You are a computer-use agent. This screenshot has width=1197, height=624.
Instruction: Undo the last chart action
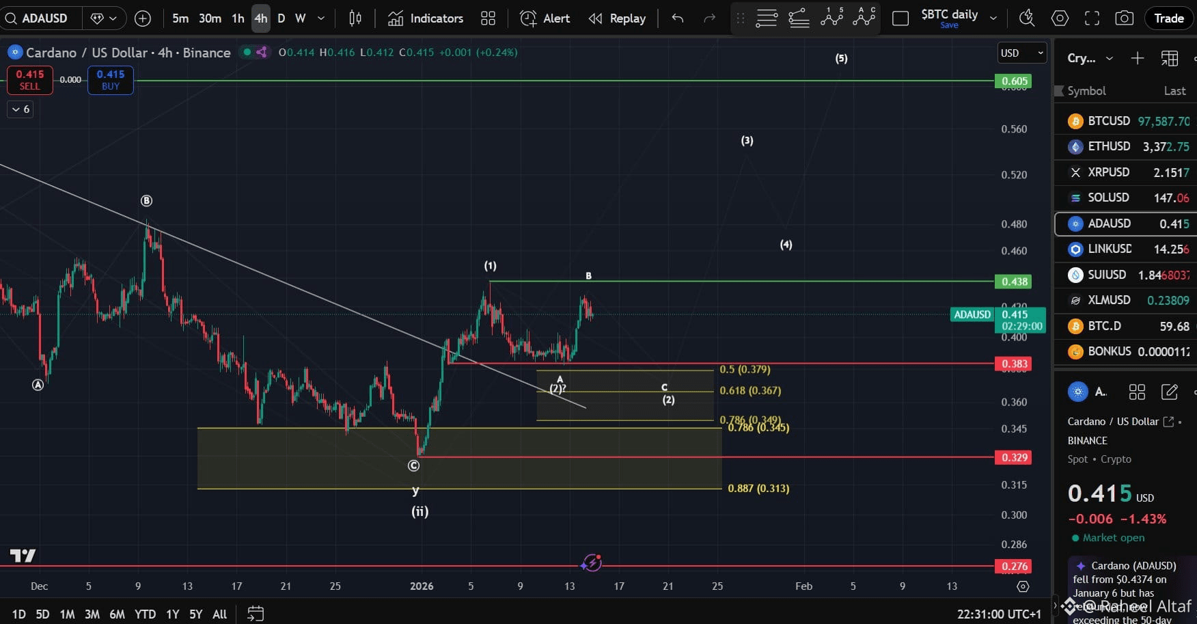(x=678, y=18)
